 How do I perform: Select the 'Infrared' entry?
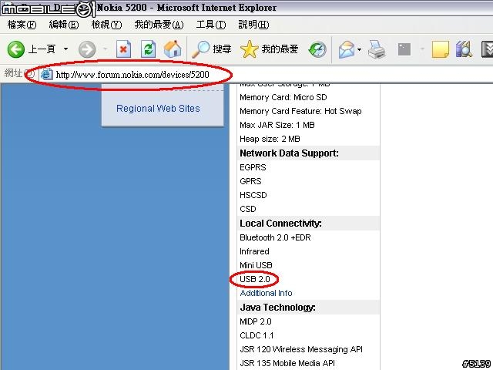(254, 251)
